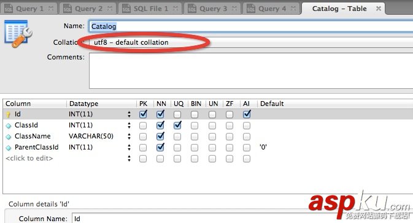This screenshot has height=223, width=413.
Task: Click the VARCHAR(50) datatype cell
Action: 91,136
